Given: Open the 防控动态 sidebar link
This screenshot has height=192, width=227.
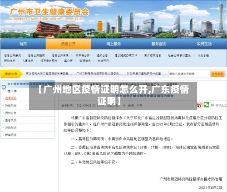Looking at the screenshot, I should 11,106.
